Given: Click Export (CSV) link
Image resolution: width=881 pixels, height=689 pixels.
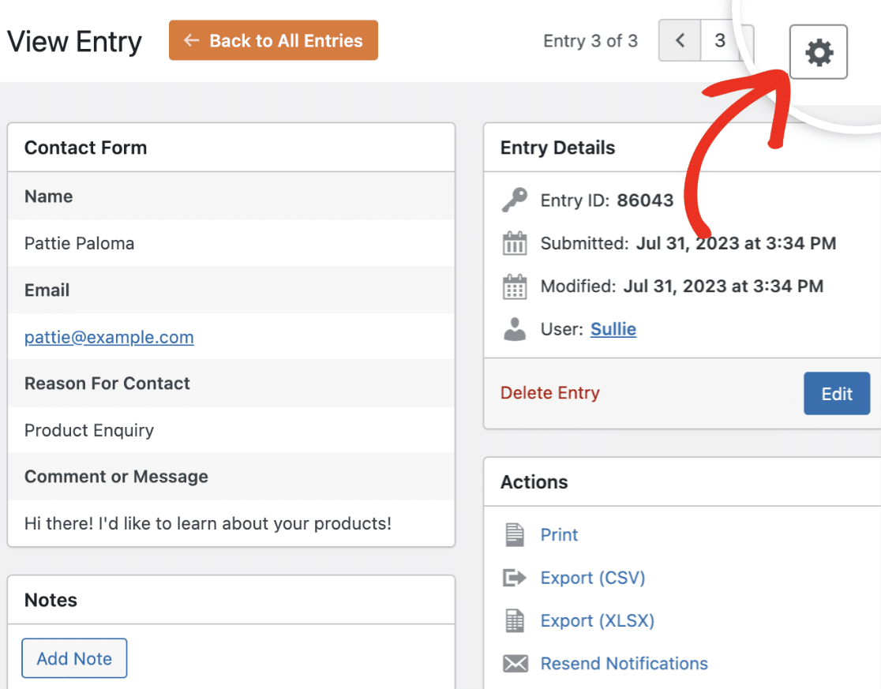Looking at the screenshot, I should [x=593, y=578].
